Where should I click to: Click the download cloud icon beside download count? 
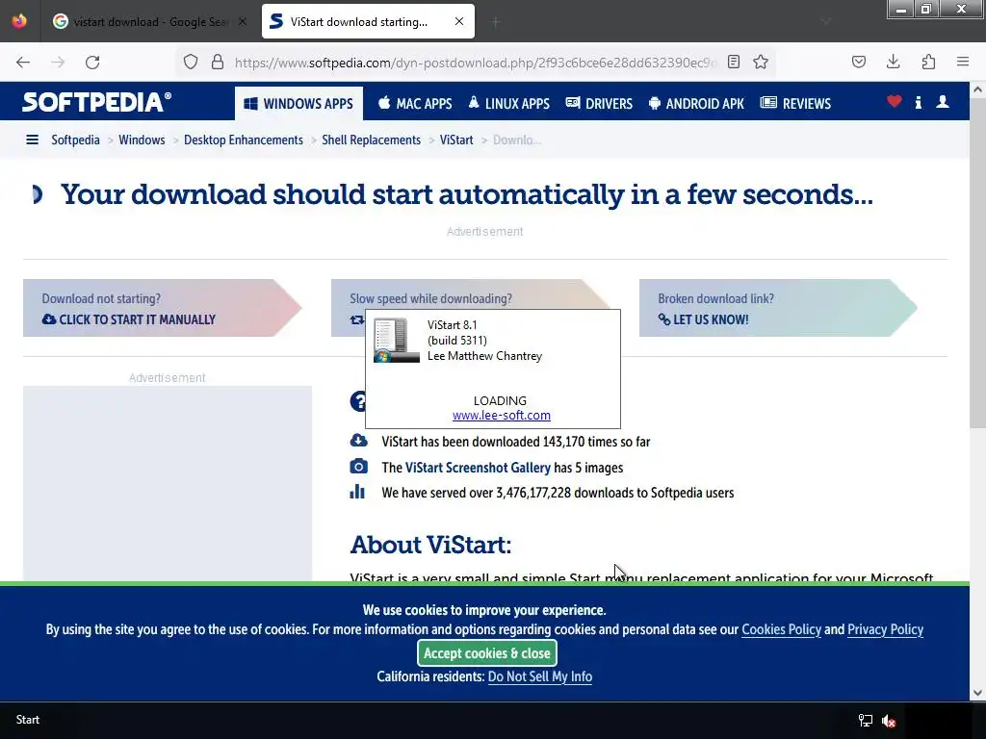358,441
